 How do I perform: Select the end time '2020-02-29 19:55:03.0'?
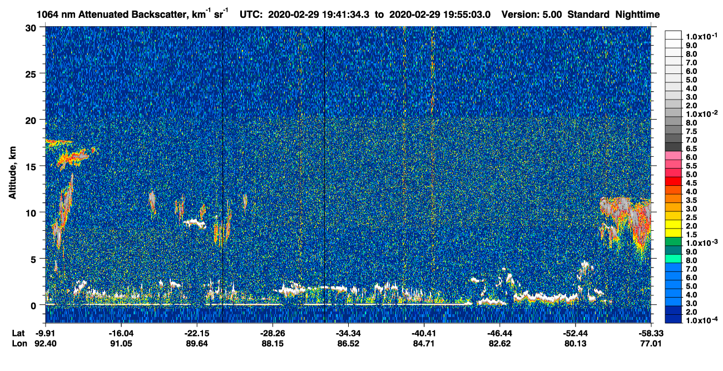pos(439,14)
